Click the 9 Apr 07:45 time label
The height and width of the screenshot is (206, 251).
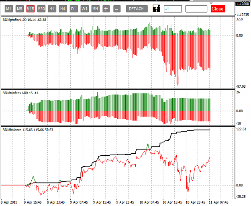(79, 202)
